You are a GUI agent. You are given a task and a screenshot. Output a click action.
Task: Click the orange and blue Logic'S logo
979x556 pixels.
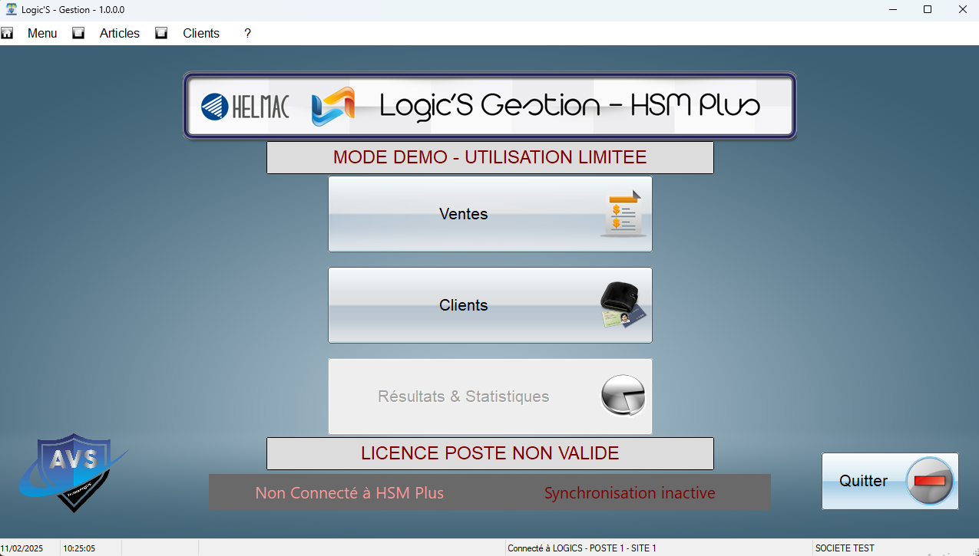[x=333, y=107]
